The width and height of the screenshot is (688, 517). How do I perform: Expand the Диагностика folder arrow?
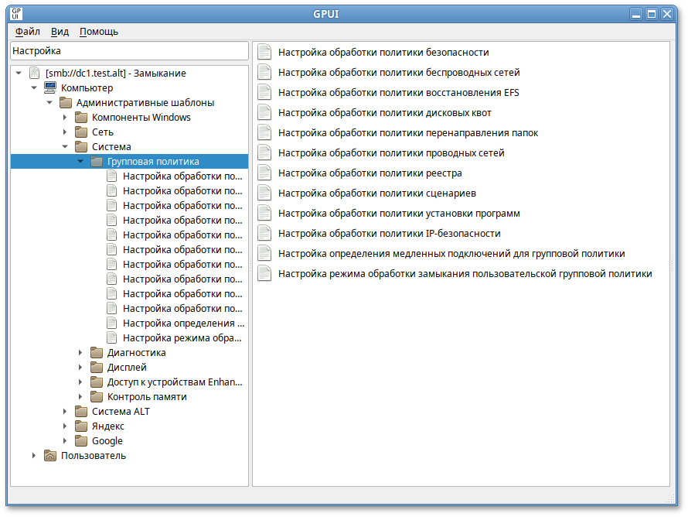point(80,353)
